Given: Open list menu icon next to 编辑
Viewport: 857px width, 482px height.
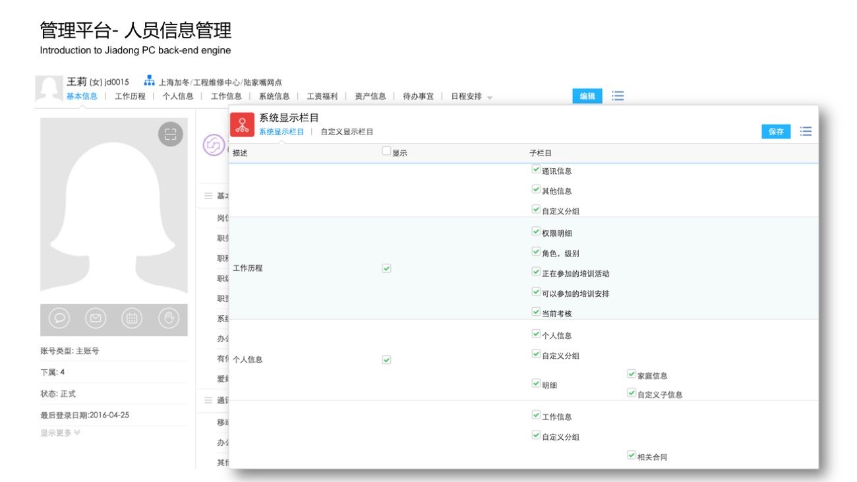Looking at the screenshot, I should click(x=618, y=96).
